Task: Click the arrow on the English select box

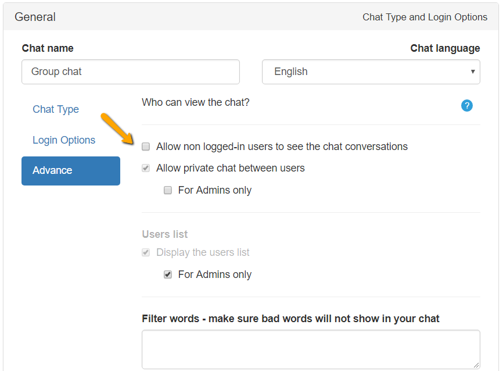Action: point(473,72)
